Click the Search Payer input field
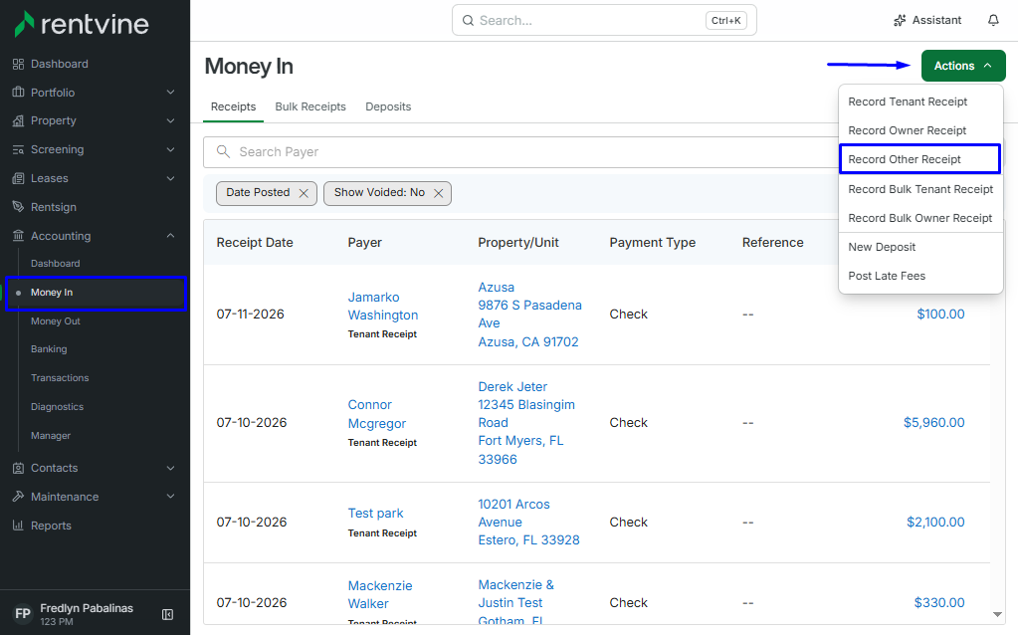1018x635 pixels. [x=520, y=152]
